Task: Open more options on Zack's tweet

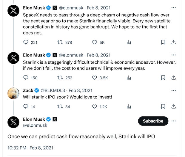Action: [x=174, y=90]
